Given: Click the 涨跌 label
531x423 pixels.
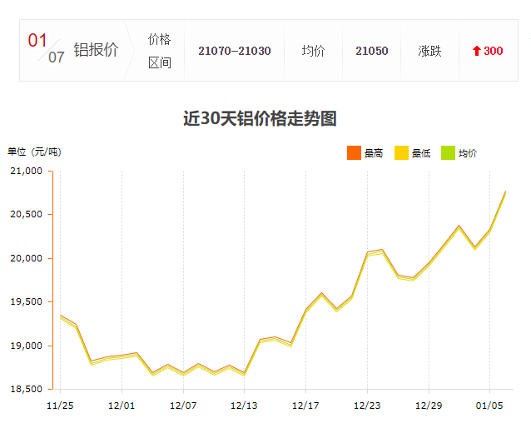Looking at the screenshot, I should (429, 51).
